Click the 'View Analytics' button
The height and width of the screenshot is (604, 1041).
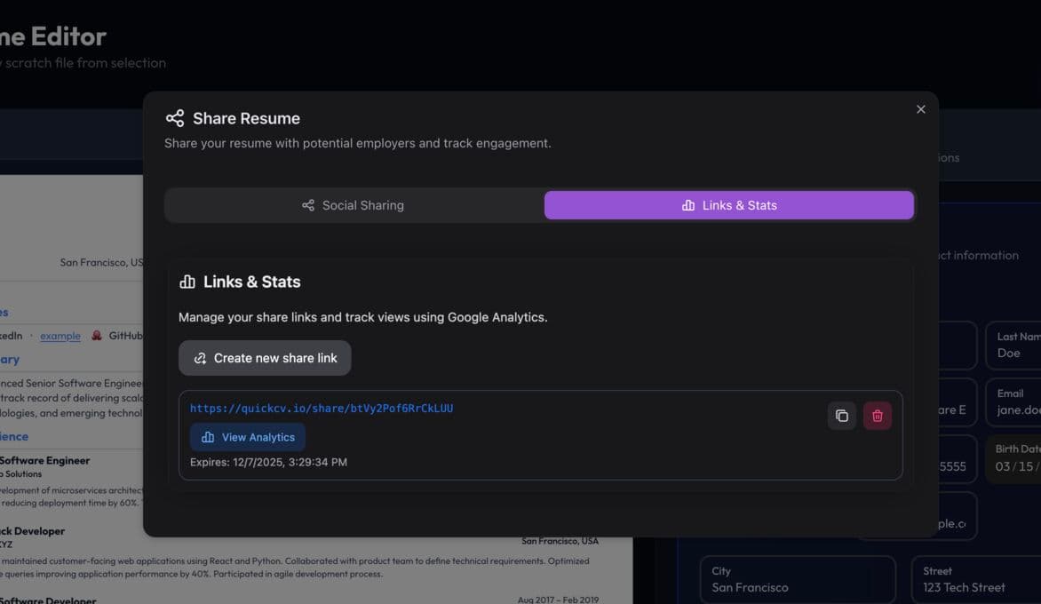pyautogui.click(x=248, y=436)
